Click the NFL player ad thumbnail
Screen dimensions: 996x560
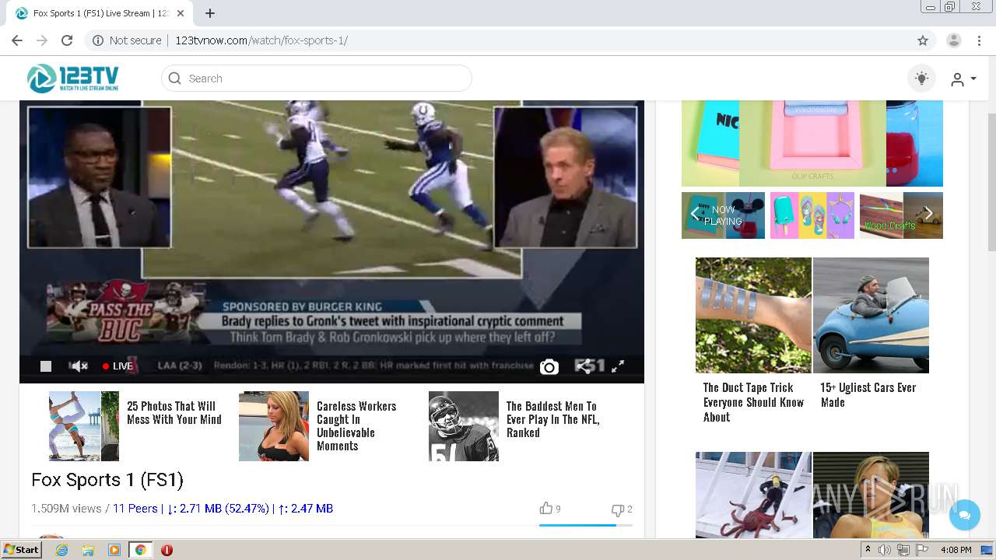coord(464,426)
